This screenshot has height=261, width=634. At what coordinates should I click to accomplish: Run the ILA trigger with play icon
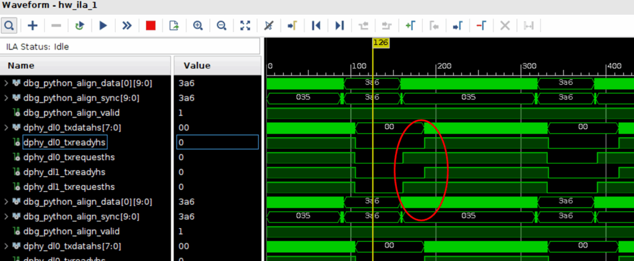pos(103,26)
